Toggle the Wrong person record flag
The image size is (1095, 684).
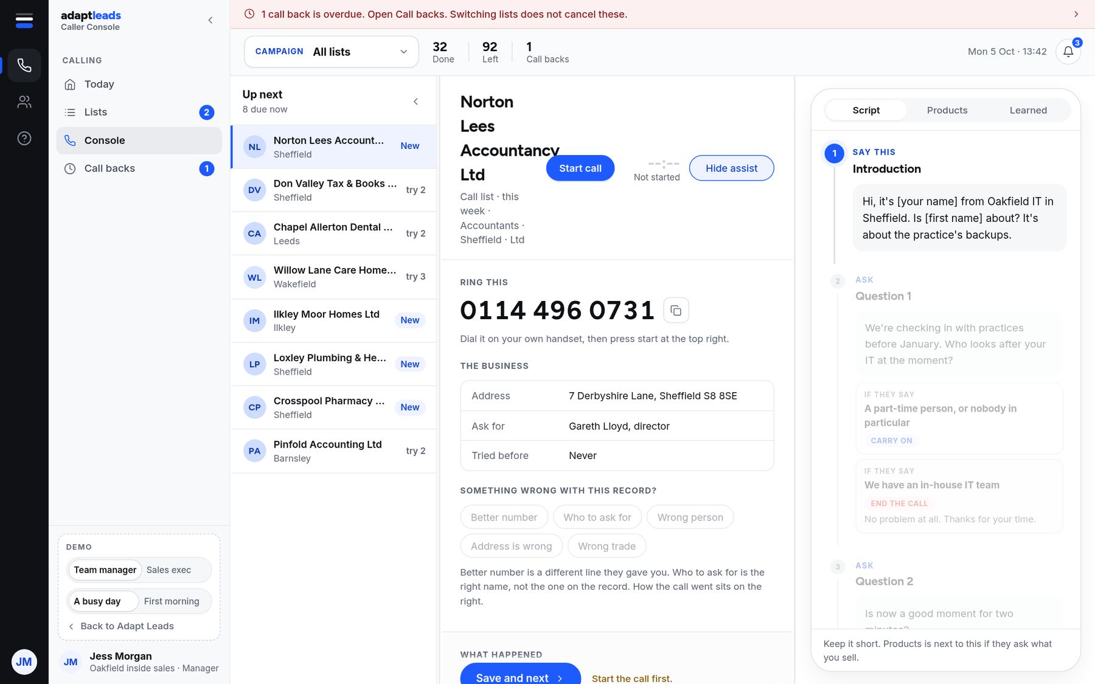pyautogui.click(x=690, y=517)
